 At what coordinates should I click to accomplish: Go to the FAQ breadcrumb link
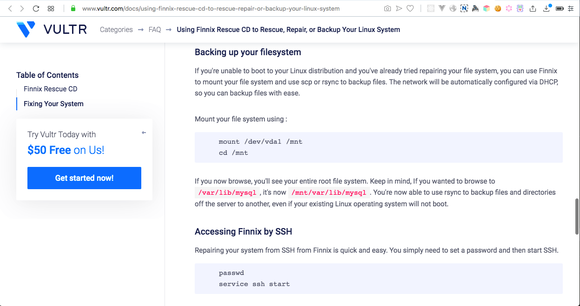point(155,30)
